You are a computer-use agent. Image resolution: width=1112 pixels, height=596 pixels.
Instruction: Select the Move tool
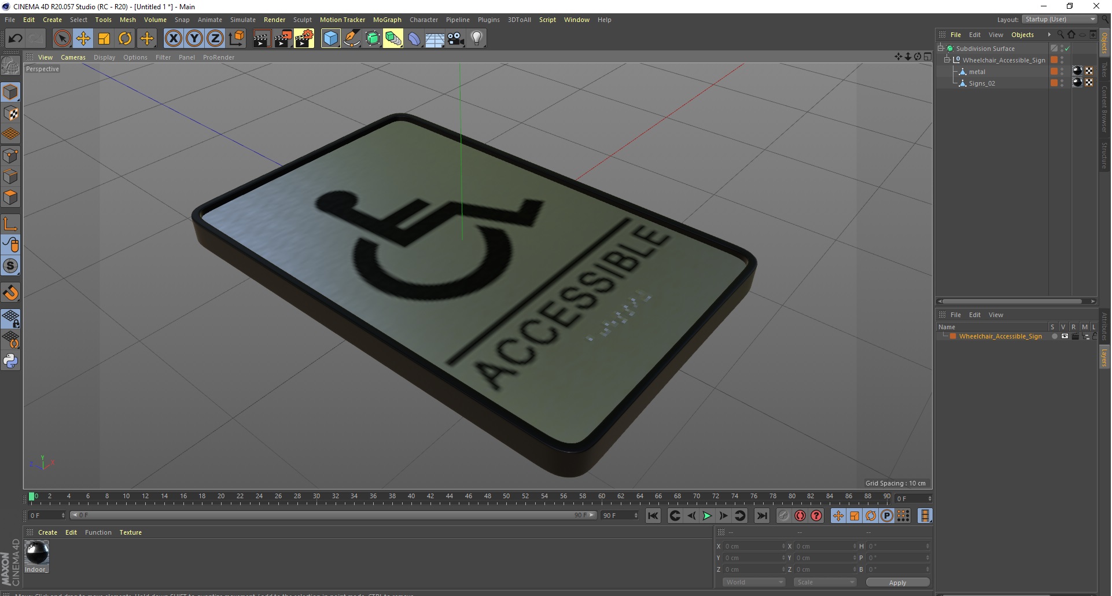click(83, 39)
